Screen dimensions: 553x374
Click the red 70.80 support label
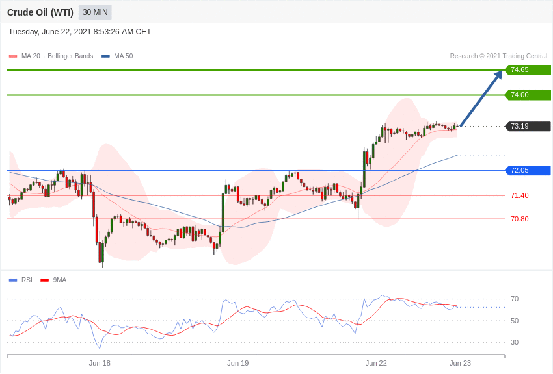[x=520, y=219]
